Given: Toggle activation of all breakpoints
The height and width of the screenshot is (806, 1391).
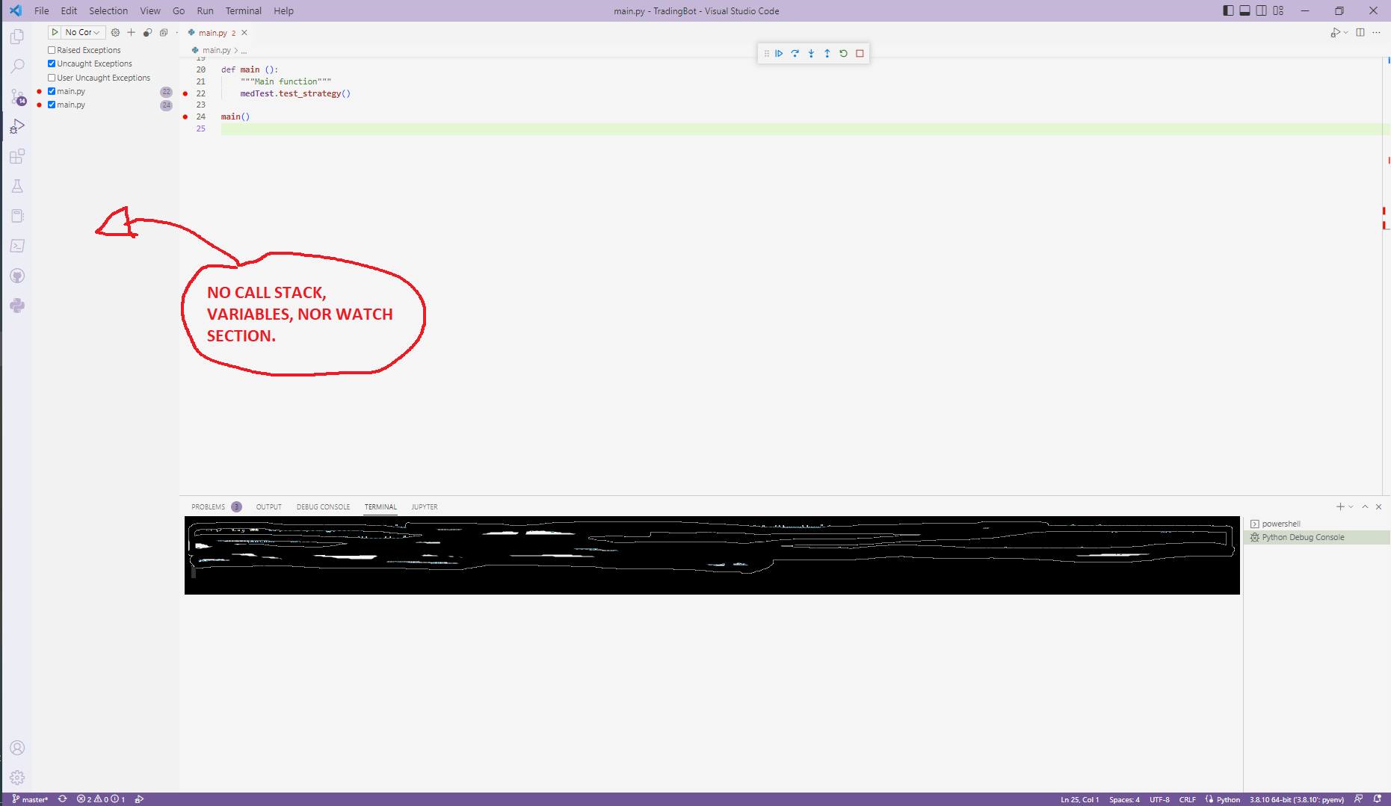Looking at the screenshot, I should tap(147, 32).
